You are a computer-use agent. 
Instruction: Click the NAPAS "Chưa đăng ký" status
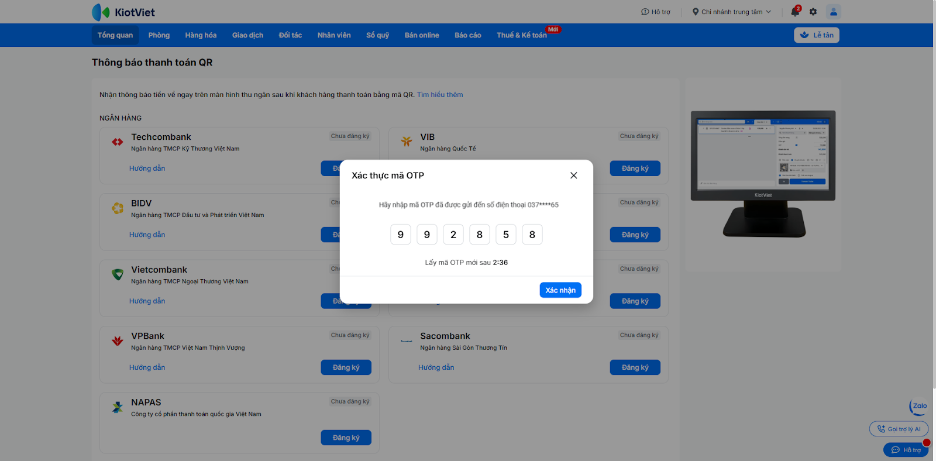(x=350, y=401)
